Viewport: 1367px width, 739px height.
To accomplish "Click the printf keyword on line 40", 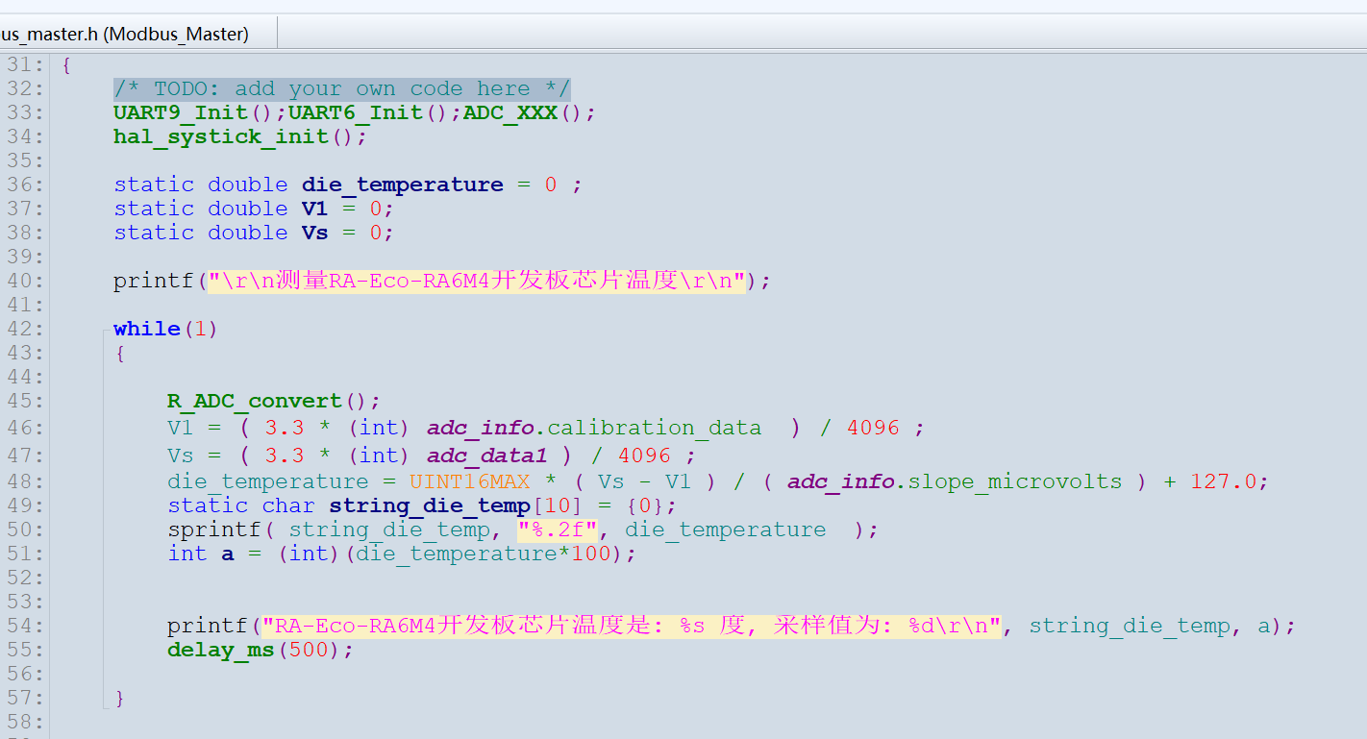I will [x=154, y=281].
